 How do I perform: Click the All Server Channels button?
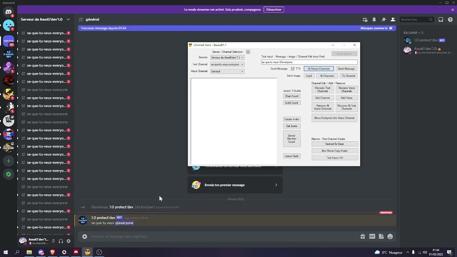coord(318,69)
